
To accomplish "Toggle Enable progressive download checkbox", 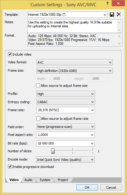I will tap(10, 167).
